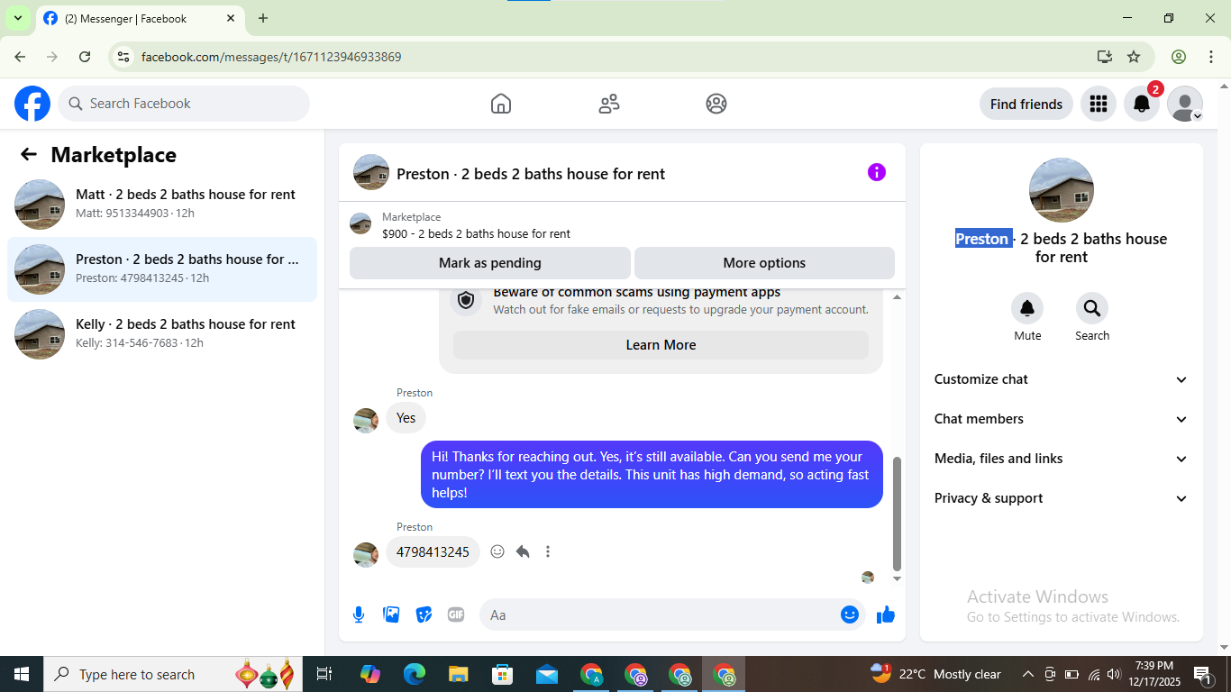Open the browser three-dot menu
Viewport: 1231px width, 692px height.
click(x=1211, y=57)
